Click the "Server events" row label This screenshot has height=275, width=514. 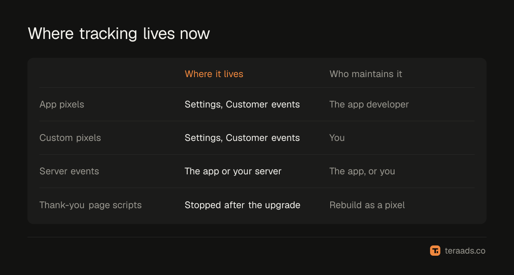(x=69, y=171)
